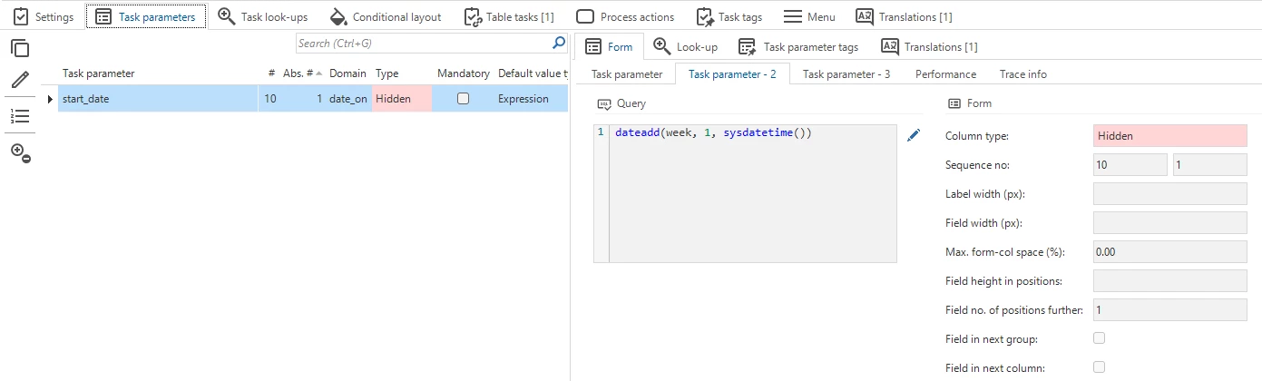Screen dimensions: 1262x381
Task: Sort by the Abs. # column header
Action: (302, 73)
